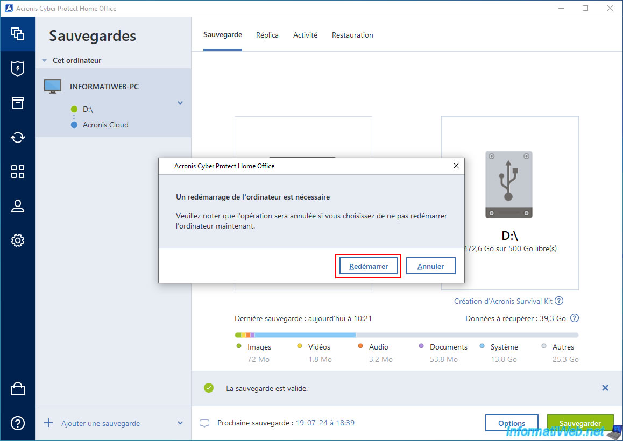
Task: Click Dernière sauvegarde : aujourd'hui à 10:21
Action: (303, 318)
